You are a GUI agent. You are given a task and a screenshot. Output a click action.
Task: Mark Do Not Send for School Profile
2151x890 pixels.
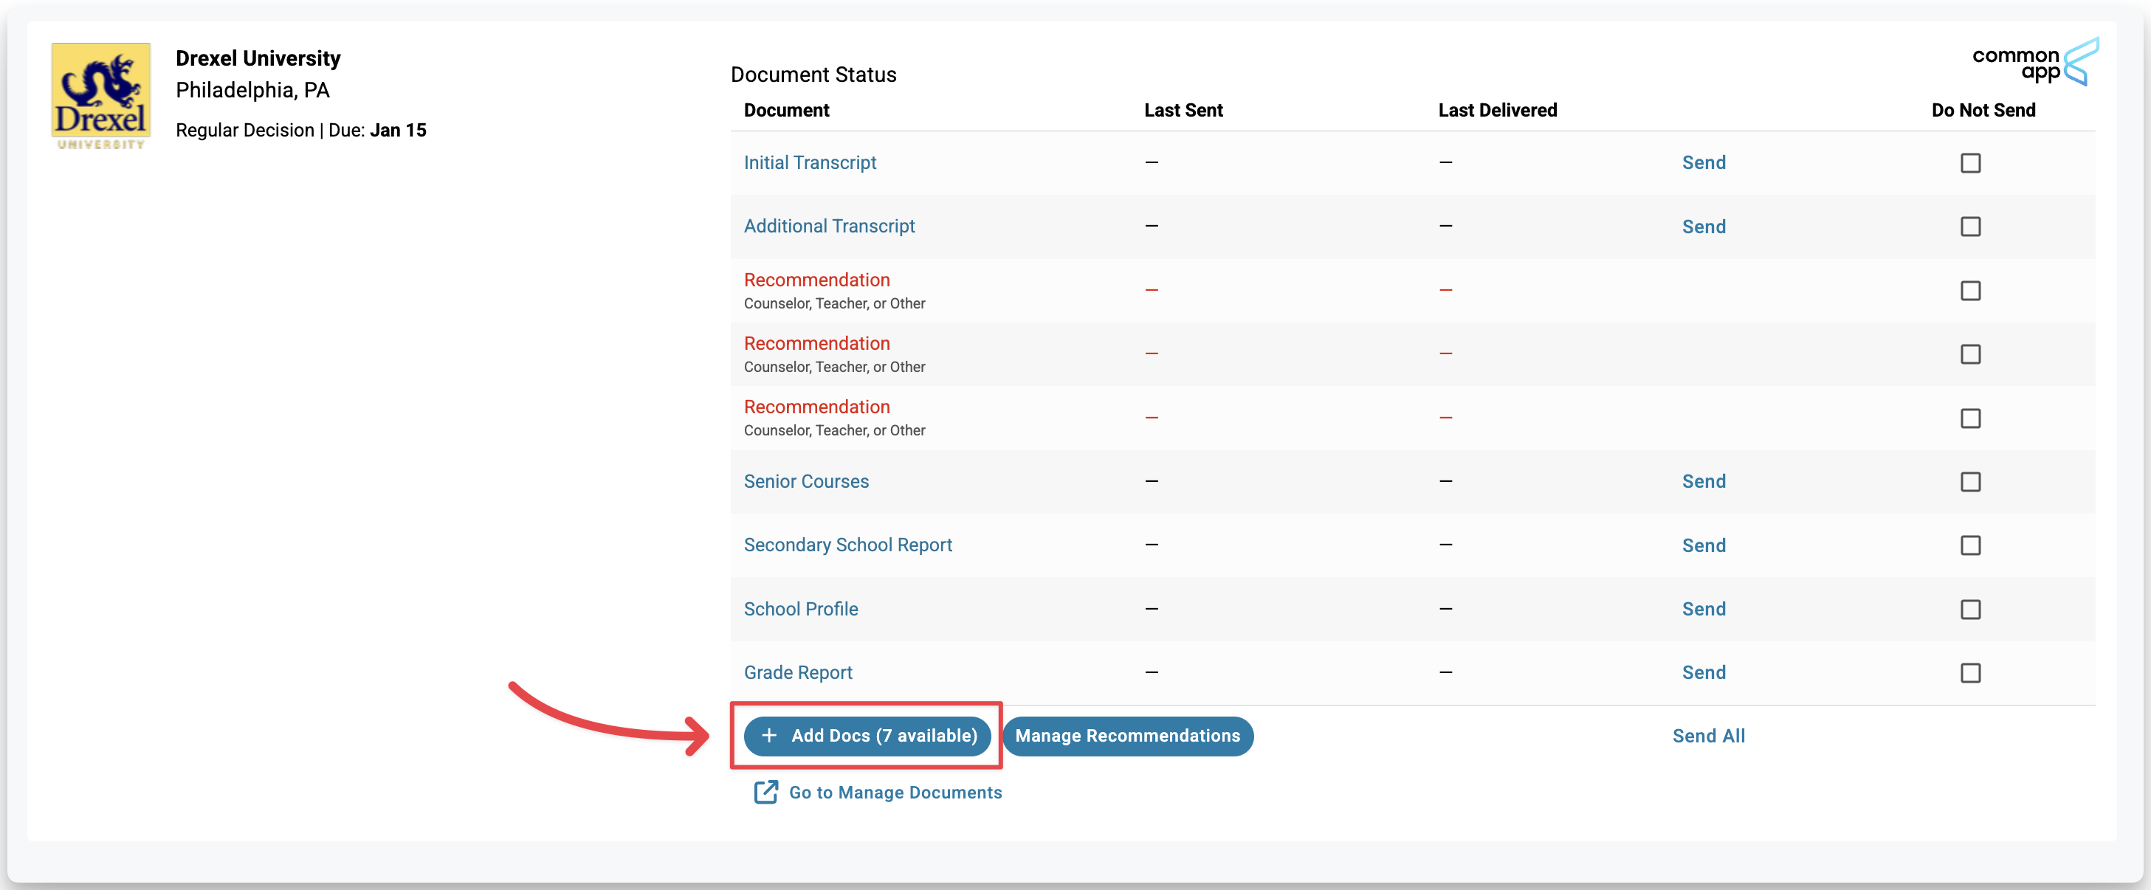pos(1970,609)
